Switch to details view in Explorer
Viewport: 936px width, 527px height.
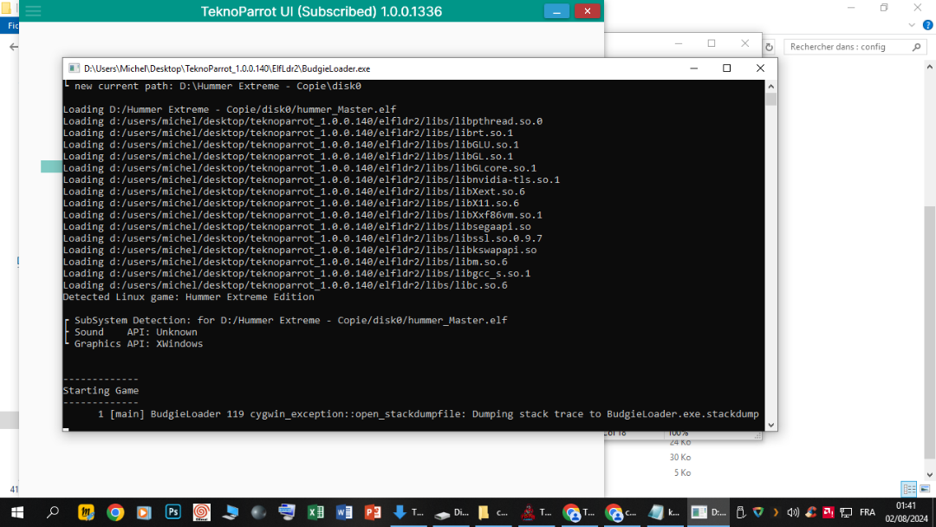pos(908,490)
